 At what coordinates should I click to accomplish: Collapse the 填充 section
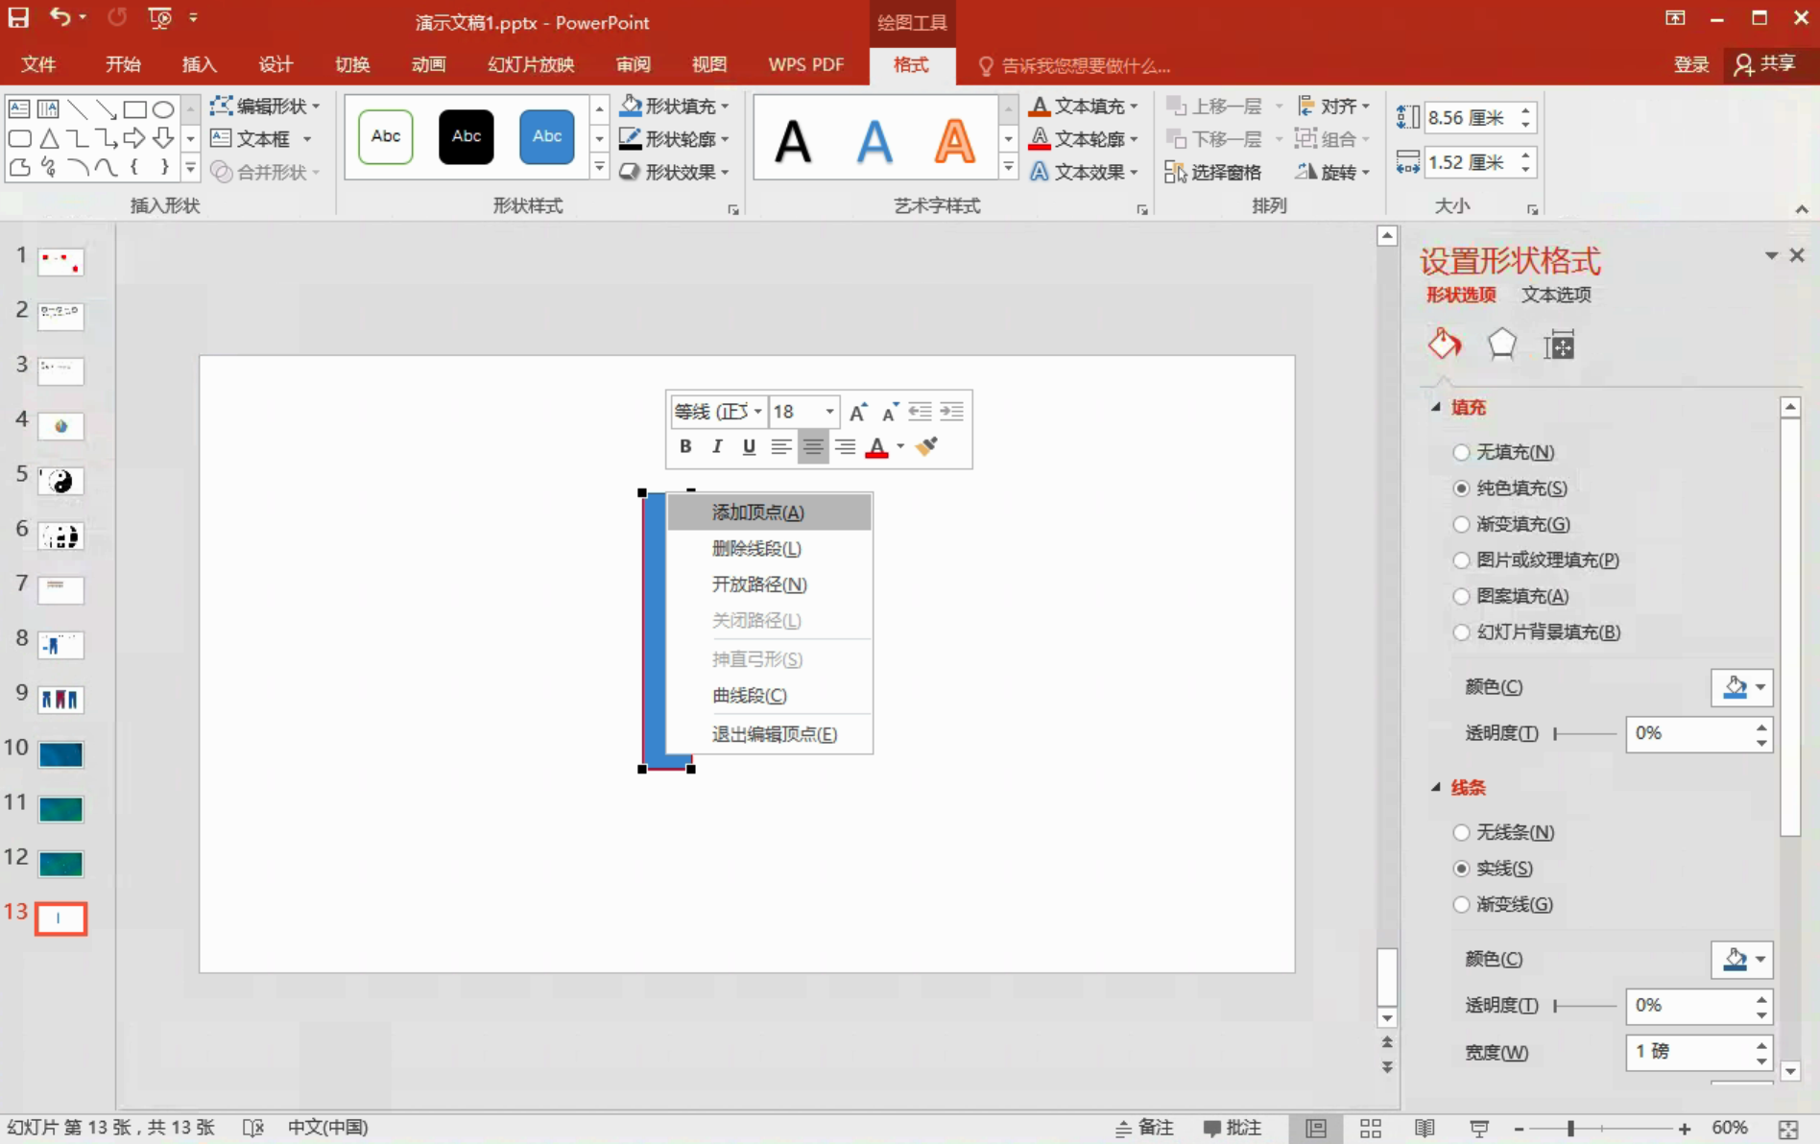[1436, 407]
